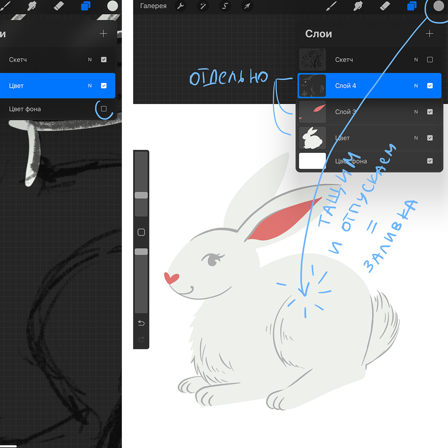The width and height of the screenshot is (448, 448).
Task: Hide Слой 3 with its checkbox
Action: [x=430, y=112]
